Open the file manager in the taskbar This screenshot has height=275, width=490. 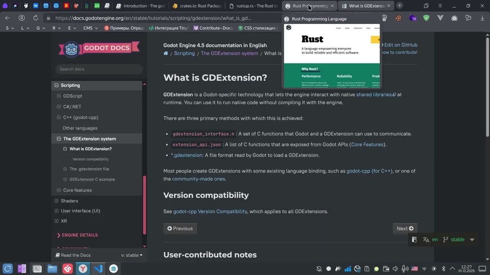coord(52,269)
